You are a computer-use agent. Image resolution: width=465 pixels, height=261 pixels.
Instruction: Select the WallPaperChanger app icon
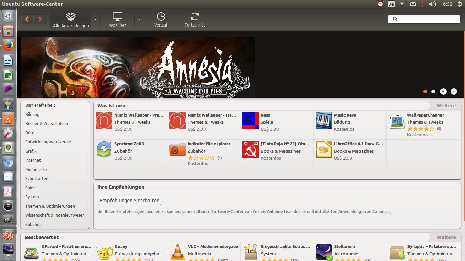click(x=397, y=121)
